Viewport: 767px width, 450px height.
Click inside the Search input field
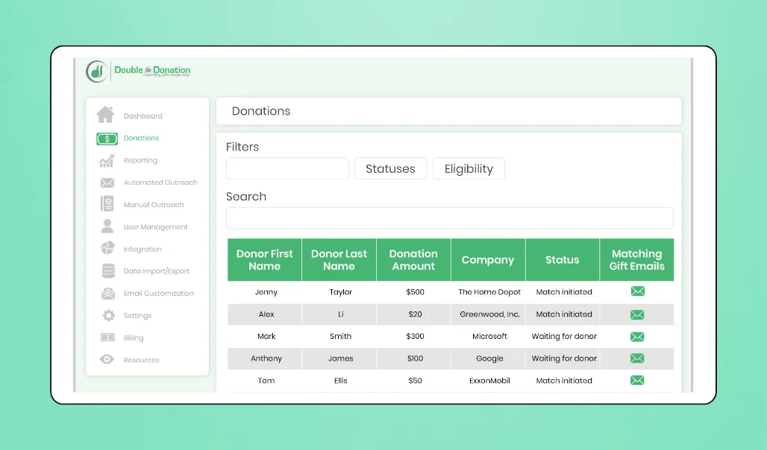(x=449, y=218)
